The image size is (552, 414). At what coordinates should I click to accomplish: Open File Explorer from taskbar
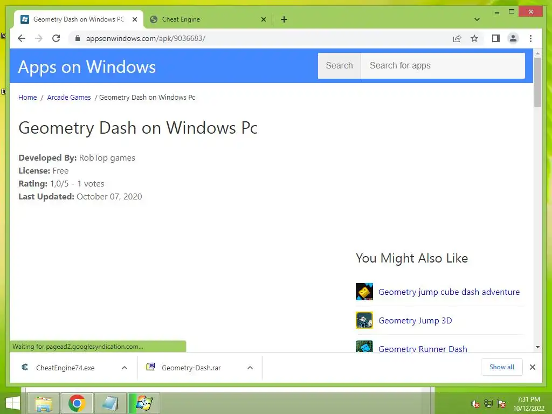click(x=44, y=403)
